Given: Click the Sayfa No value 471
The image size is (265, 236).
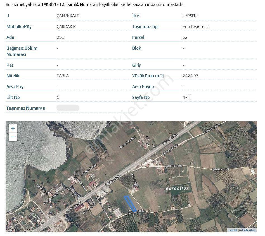Looking at the screenshot, I should (x=186, y=97).
